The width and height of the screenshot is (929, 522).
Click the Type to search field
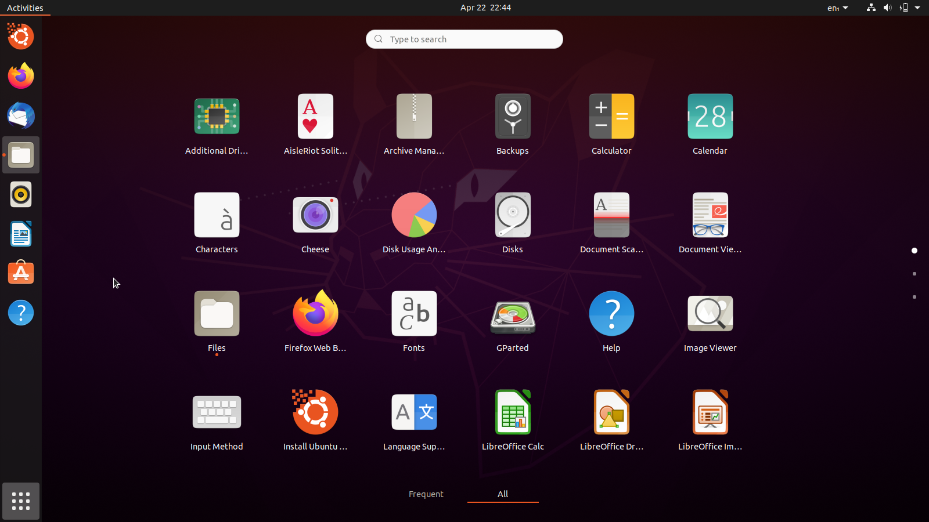tap(464, 39)
